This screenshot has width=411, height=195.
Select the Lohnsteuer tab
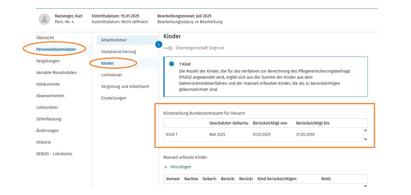tap(112, 75)
